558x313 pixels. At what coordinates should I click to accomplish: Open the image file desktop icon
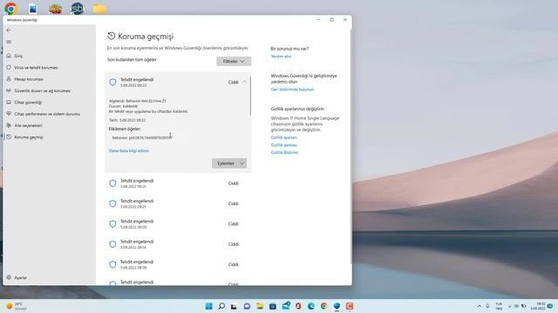pyautogui.click(x=33, y=8)
